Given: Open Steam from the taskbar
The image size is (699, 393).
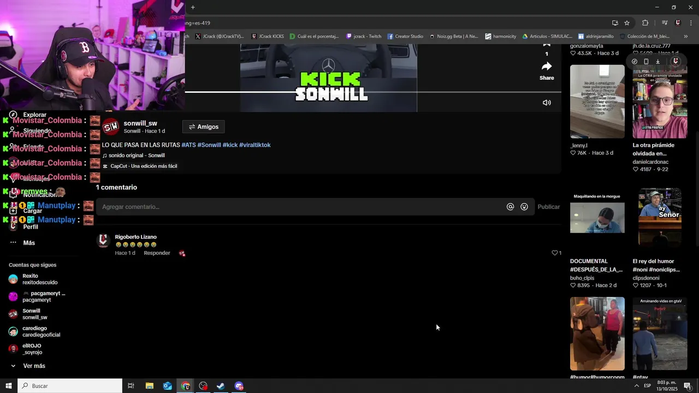Looking at the screenshot, I should tap(221, 386).
